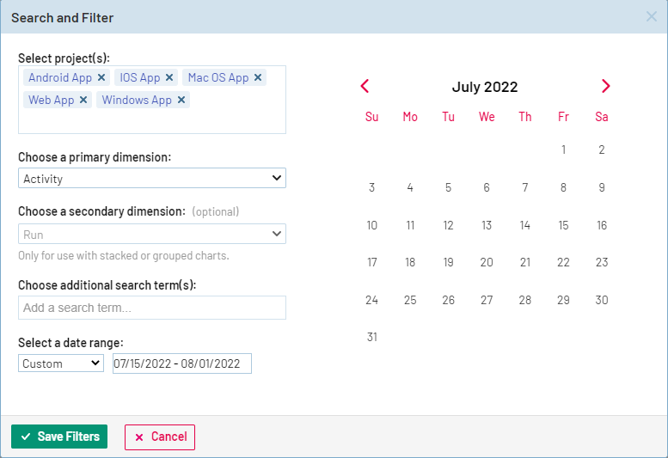Click inside the project selection box
This screenshot has height=458, width=668.
pyautogui.click(x=232, y=119)
